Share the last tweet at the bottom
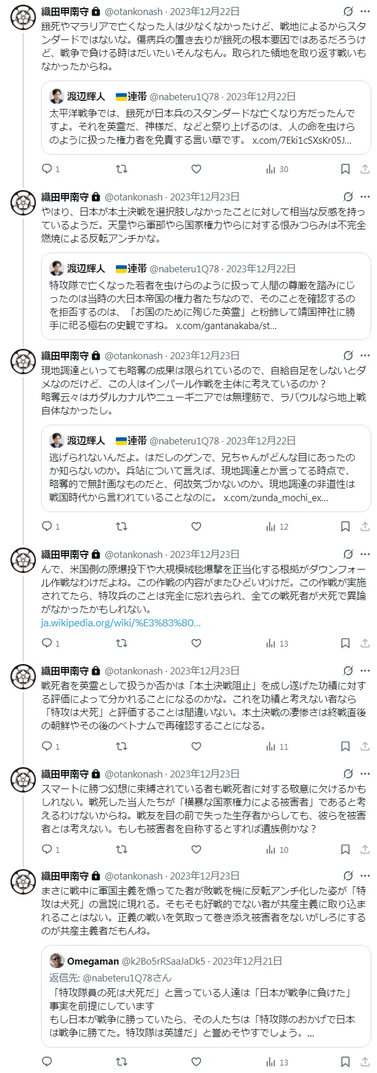 [365, 1062]
